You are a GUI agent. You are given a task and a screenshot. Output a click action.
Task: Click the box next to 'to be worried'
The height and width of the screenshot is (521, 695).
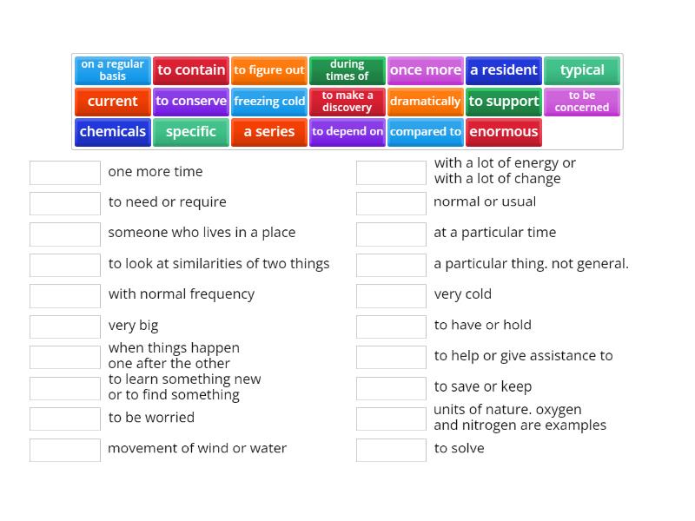pyautogui.click(x=64, y=419)
